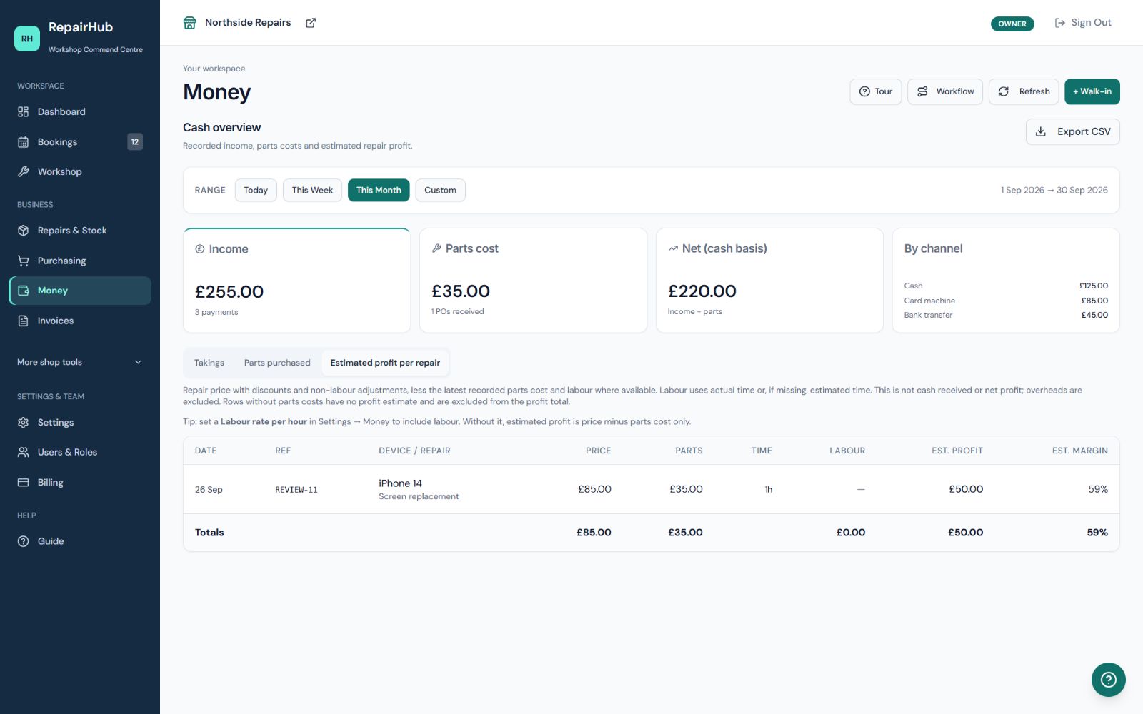
Task: Set range to Today
Action: [x=256, y=190]
